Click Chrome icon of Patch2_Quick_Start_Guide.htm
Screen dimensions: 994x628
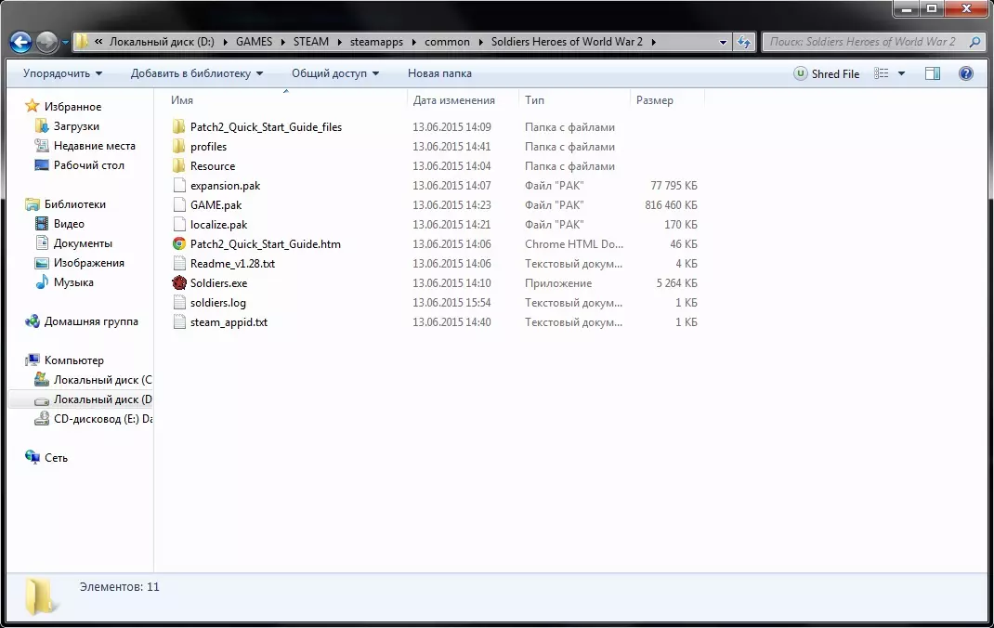178,244
